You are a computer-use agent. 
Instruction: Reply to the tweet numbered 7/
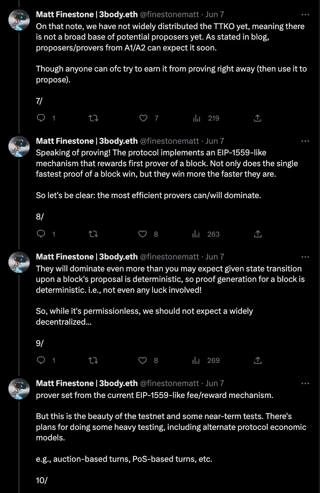click(x=41, y=118)
